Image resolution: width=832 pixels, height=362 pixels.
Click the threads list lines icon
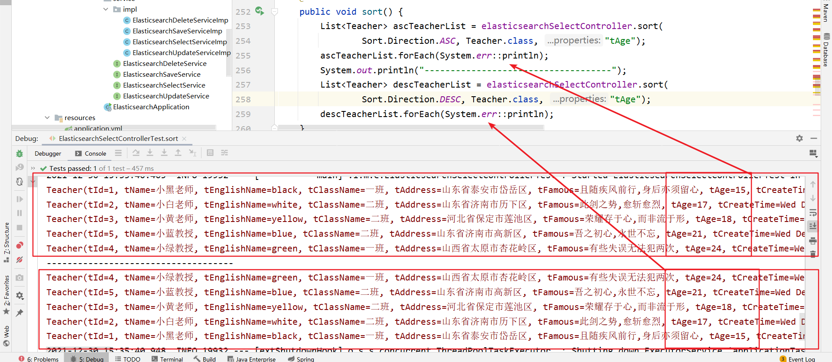pyautogui.click(x=118, y=153)
